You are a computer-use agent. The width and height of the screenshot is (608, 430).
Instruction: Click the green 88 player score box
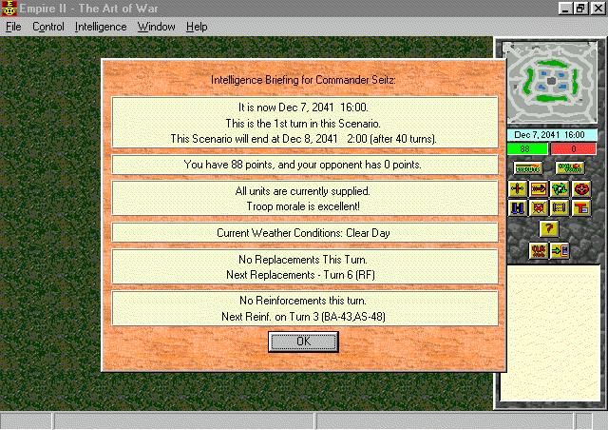coord(527,148)
